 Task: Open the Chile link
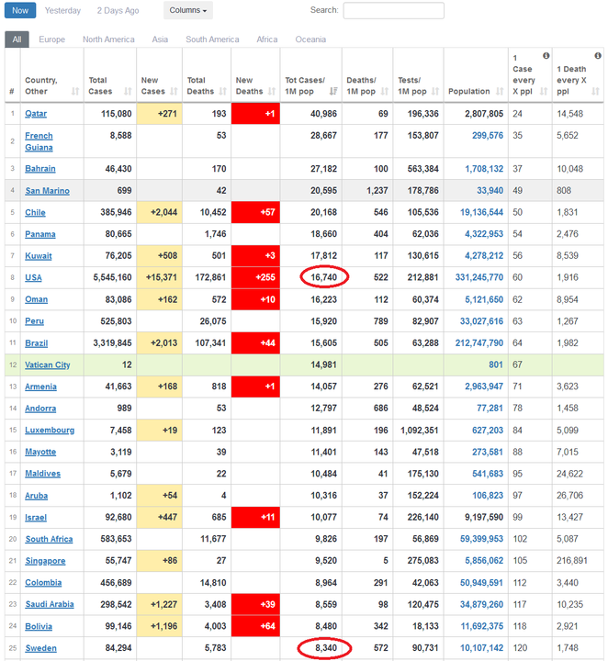click(35, 212)
